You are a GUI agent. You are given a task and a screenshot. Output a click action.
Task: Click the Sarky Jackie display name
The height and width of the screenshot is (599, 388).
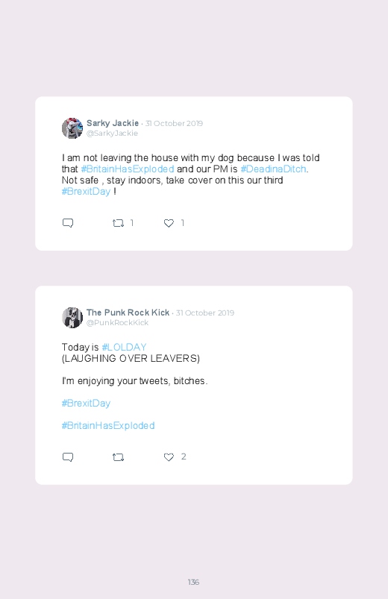pos(113,123)
